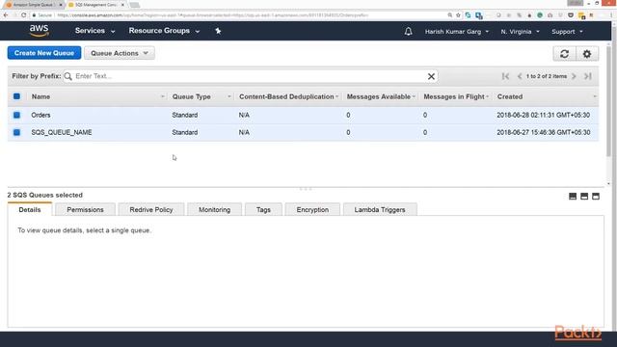Screen dimensions: 617x347
Task: Click the Created column header
Action: (x=510, y=96)
